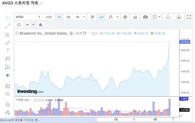
Task: Select the brush drawing tool
Action: point(8,43)
